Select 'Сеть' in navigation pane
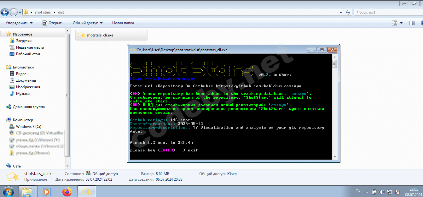Screen dimensions: 423x197 pyautogui.click(x=17, y=166)
